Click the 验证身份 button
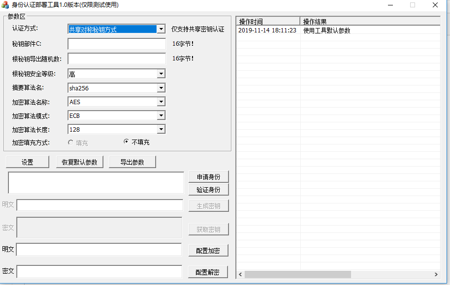Viewport: 450px width, 285px height. point(209,189)
